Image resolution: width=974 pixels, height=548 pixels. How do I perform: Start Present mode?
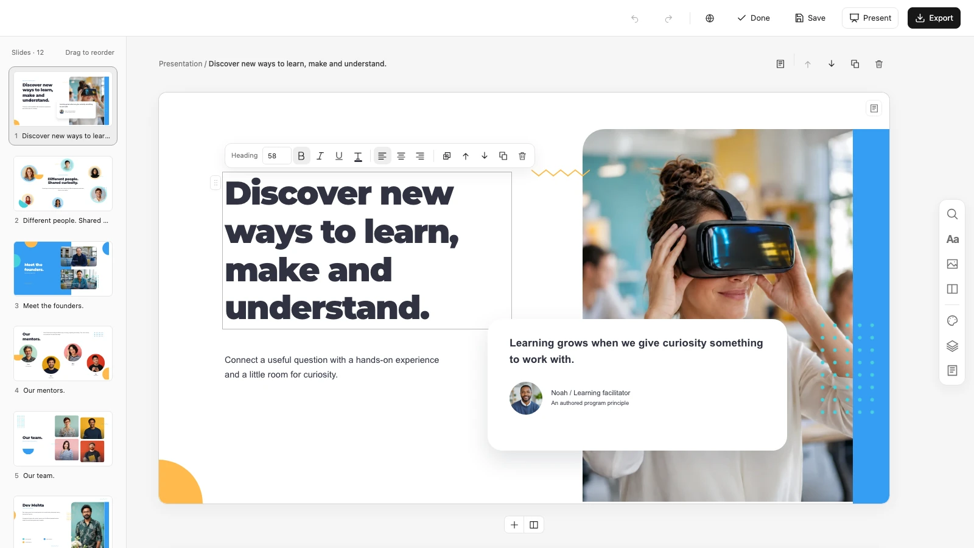(870, 18)
